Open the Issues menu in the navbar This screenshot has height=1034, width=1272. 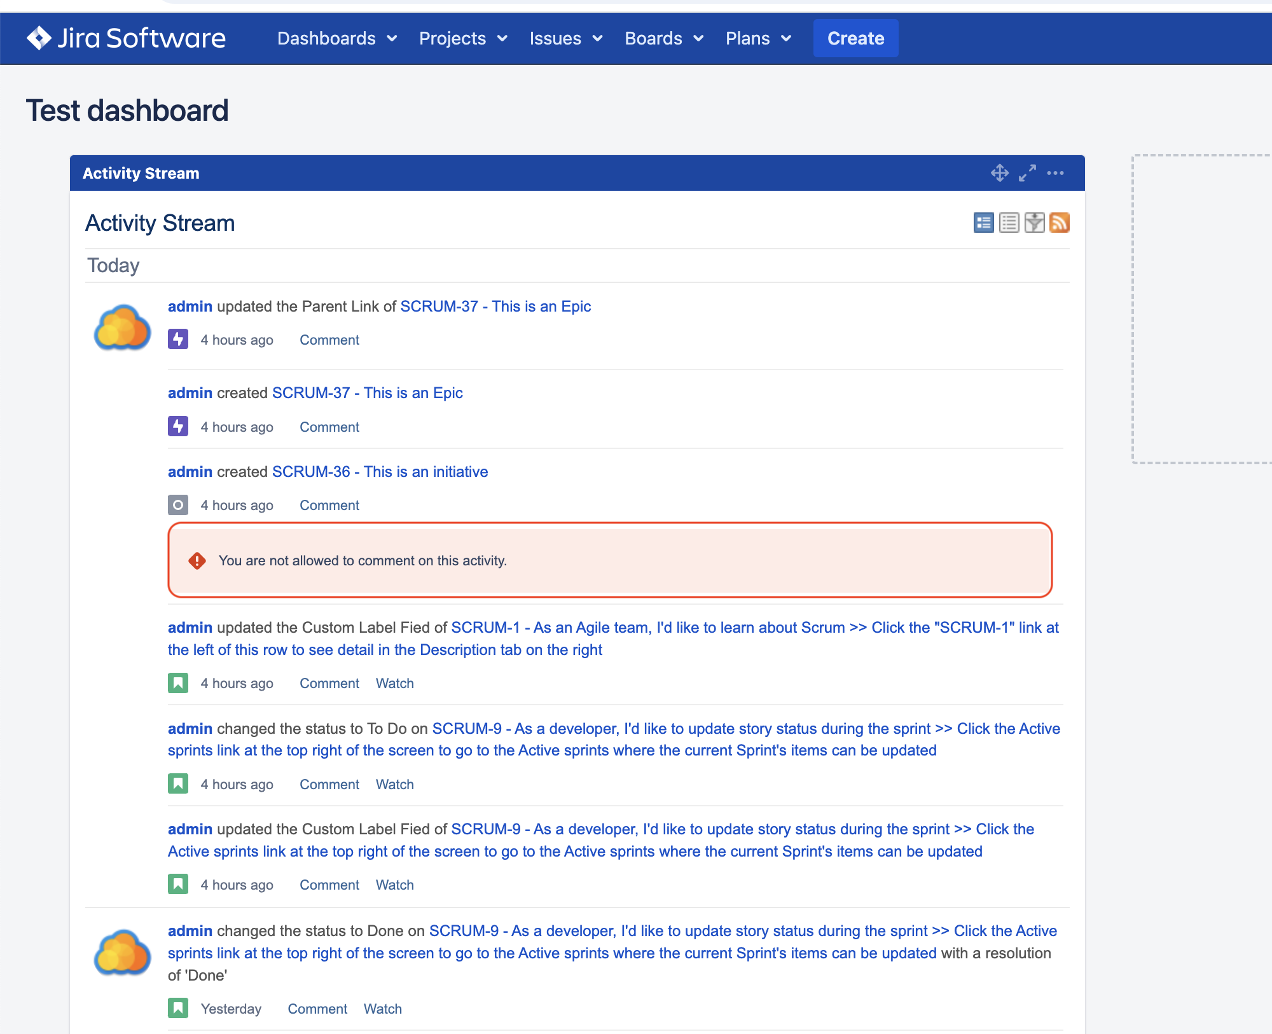(x=566, y=38)
